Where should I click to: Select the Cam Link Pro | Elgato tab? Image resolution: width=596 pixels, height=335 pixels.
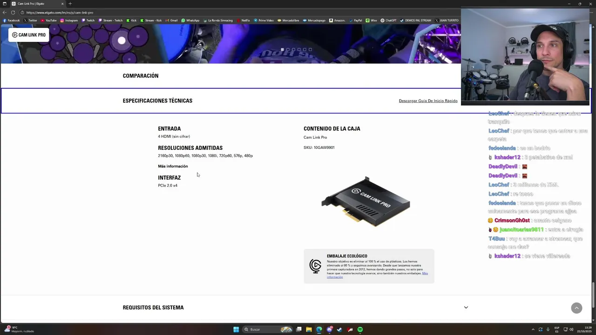[x=37, y=4]
